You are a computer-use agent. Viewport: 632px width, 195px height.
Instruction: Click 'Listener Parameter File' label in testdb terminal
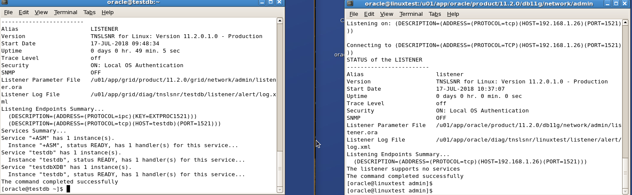click(41, 80)
